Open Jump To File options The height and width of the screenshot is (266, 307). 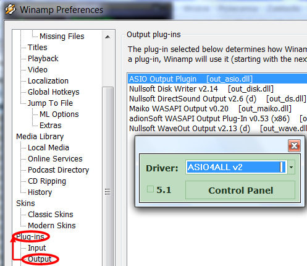click(x=50, y=103)
